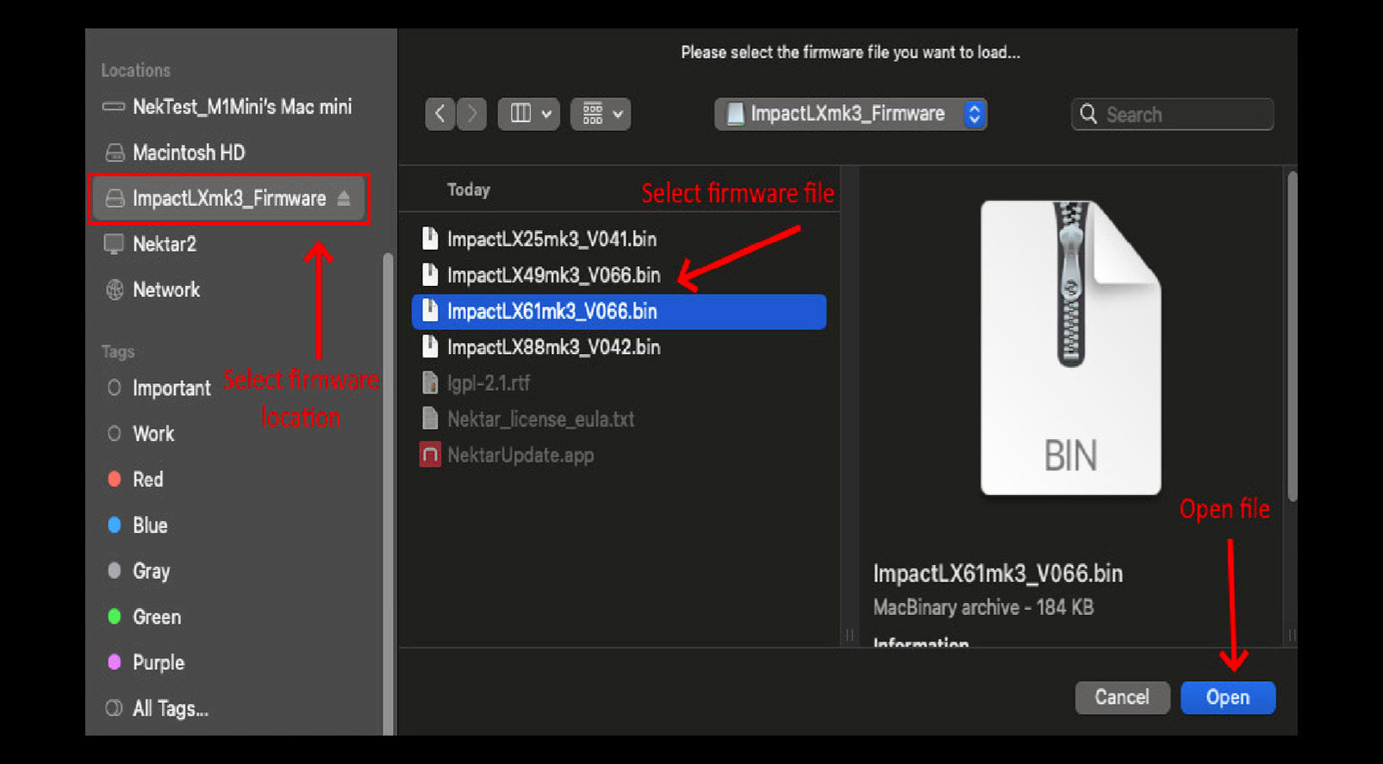Click the NekTest_M1Mini's Mac mini computer icon

coord(114,107)
